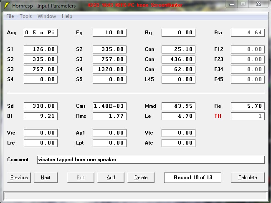Click the Cms field with 1.48E-03
Screen dimensions: 271x203
tap(109, 106)
